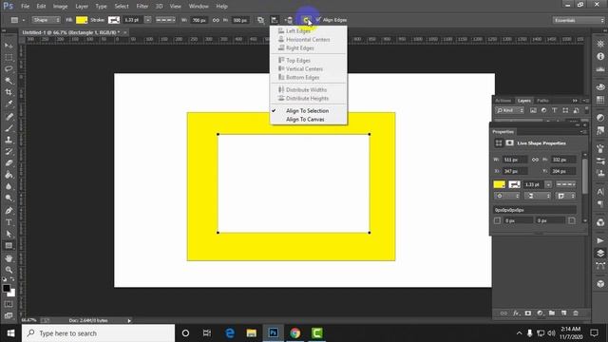Select the Horizontal Type tool
This screenshot has height=342, width=608.
[9, 222]
